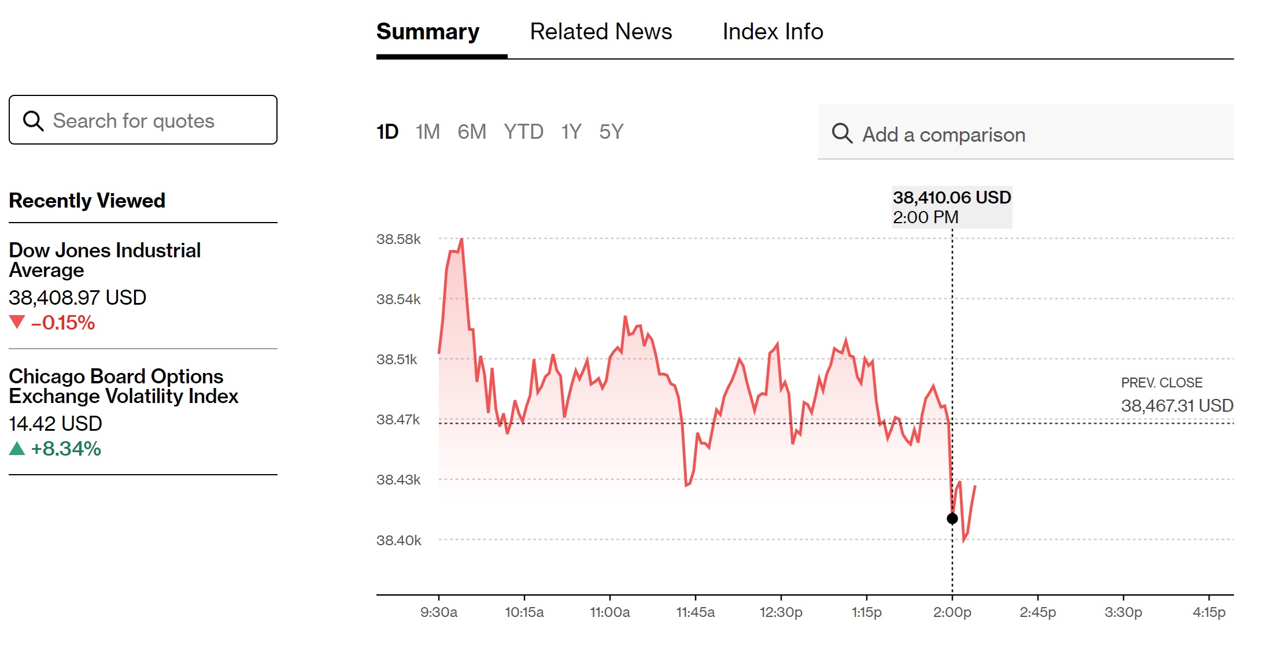The image size is (1279, 647).
Task: Open the Index Info tab
Action: (x=772, y=32)
